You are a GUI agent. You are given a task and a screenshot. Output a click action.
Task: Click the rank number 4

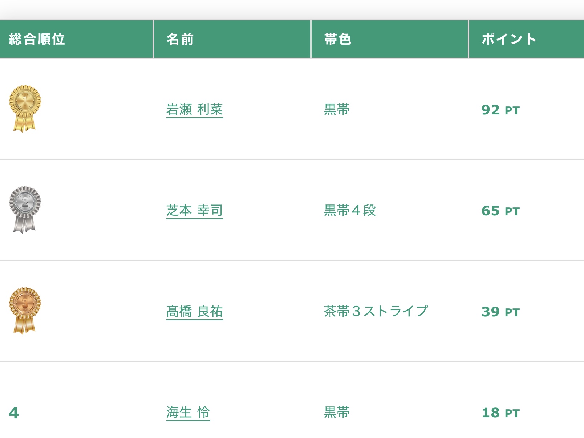[14, 413]
